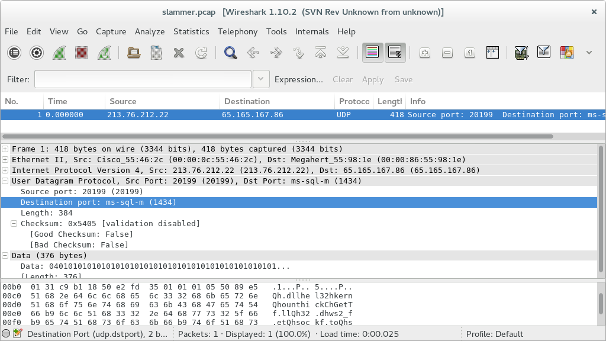This screenshot has width=606, height=341.
Task: Click the display filter input field
Action: pyautogui.click(x=143, y=79)
